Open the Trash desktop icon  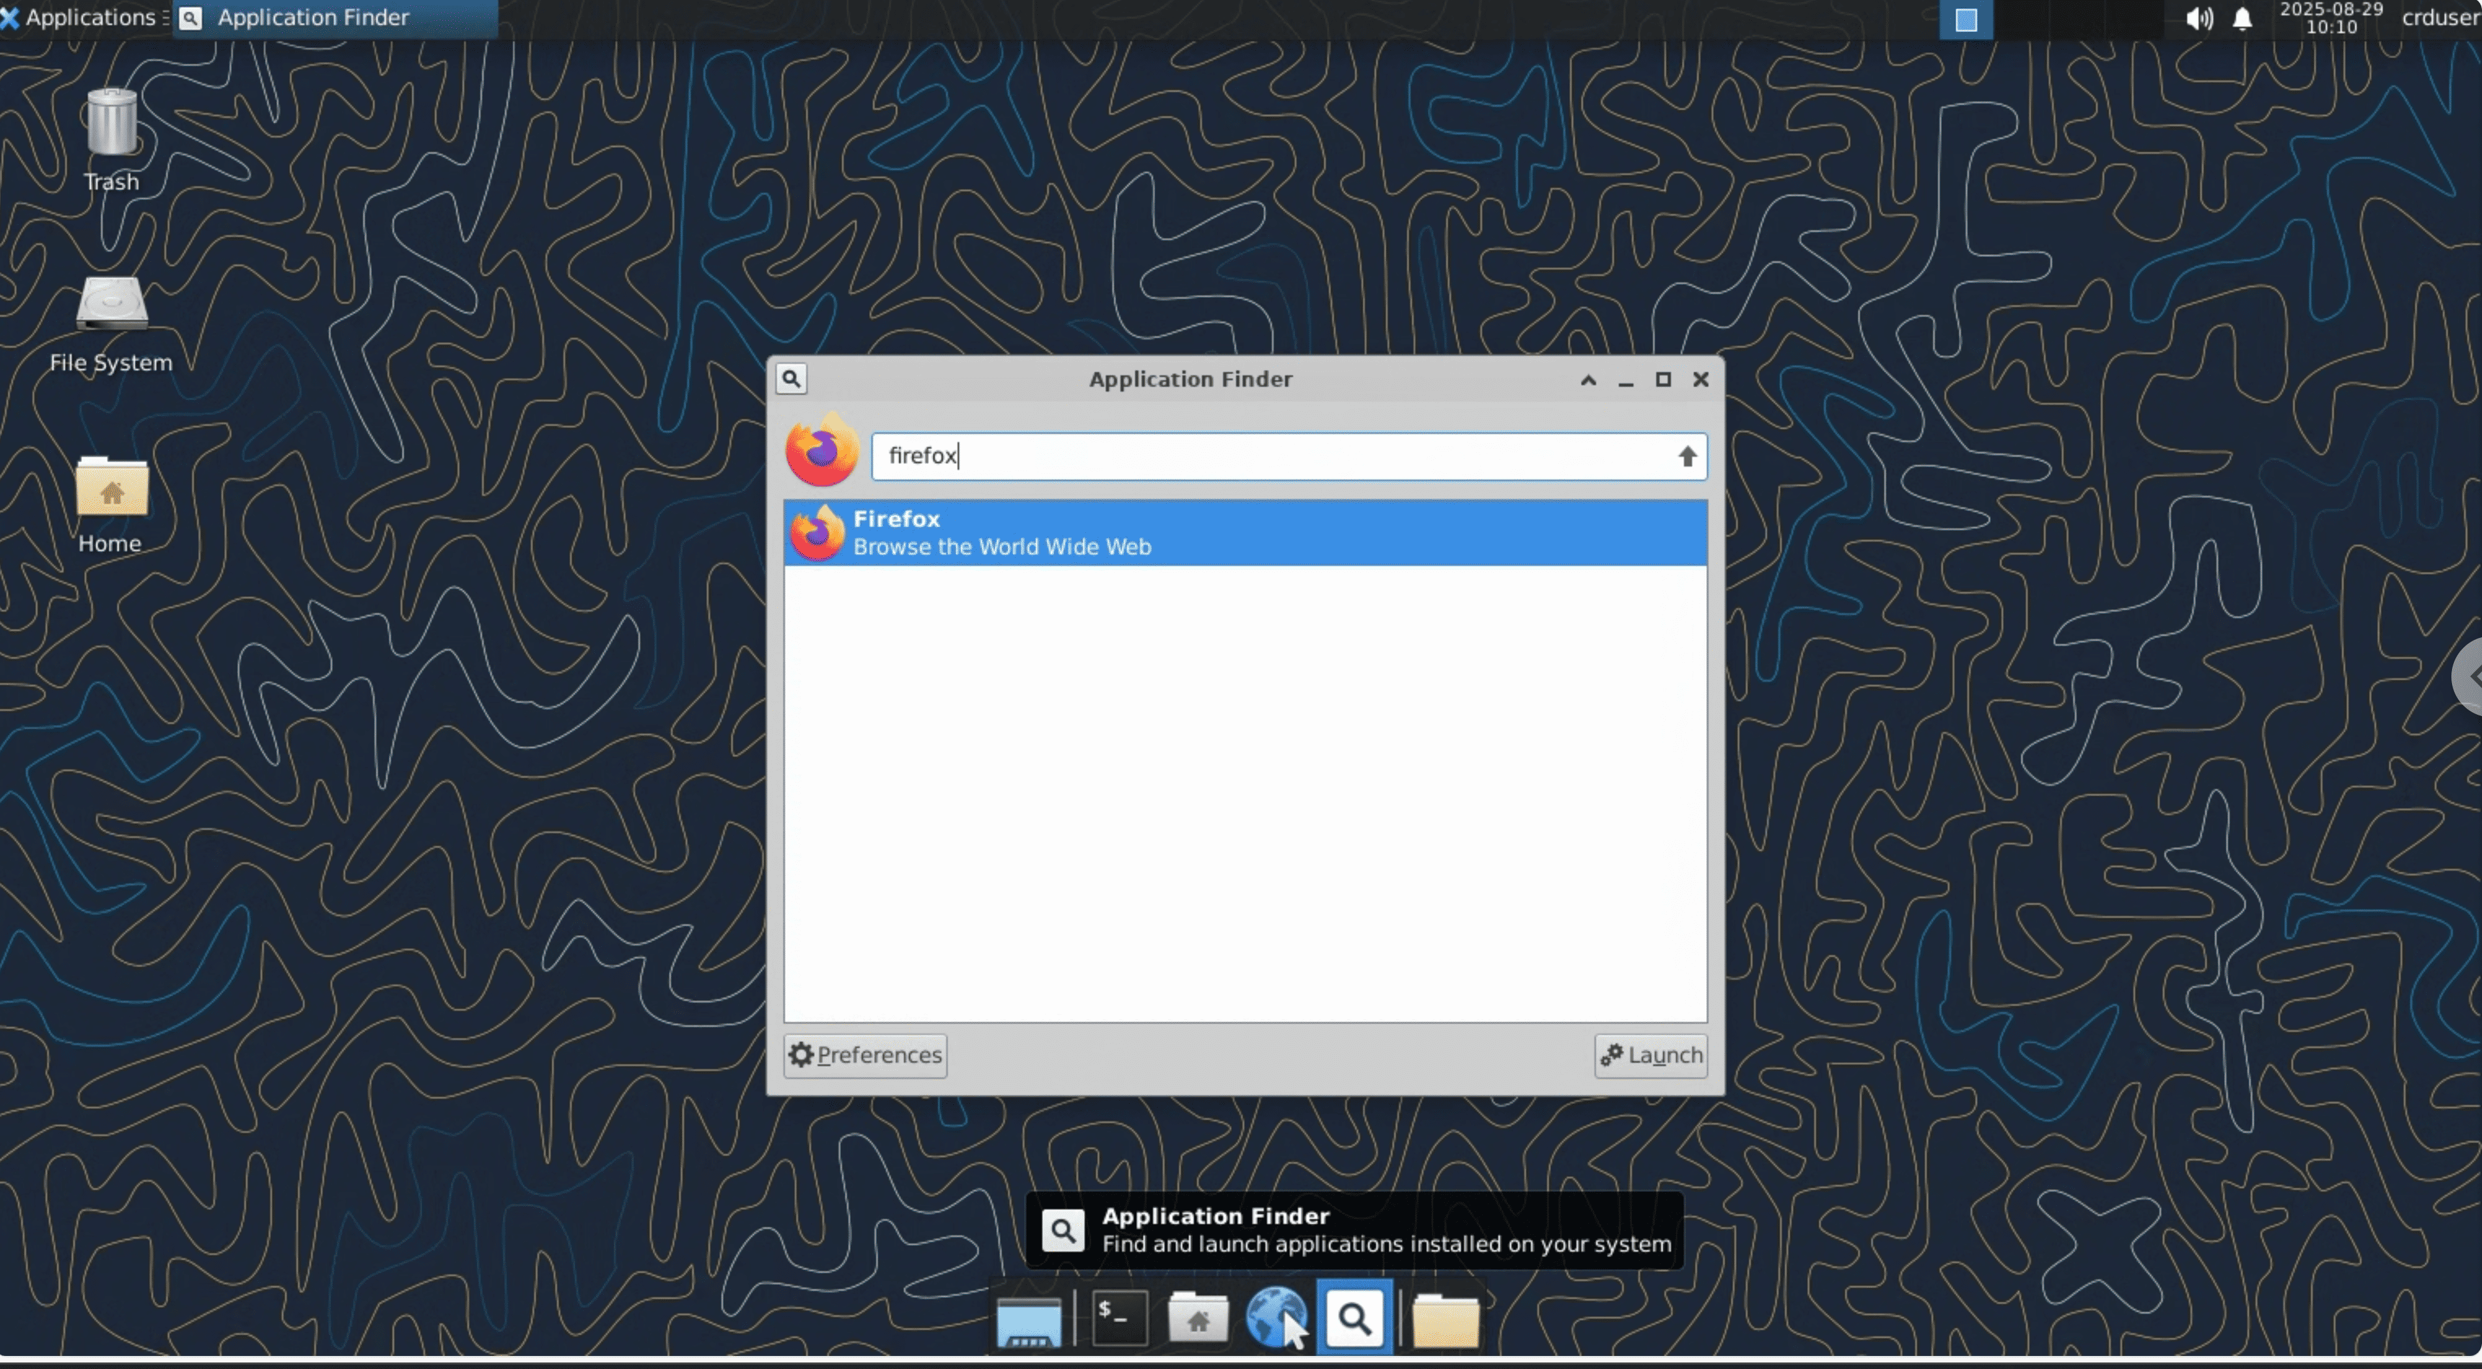(112, 123)
